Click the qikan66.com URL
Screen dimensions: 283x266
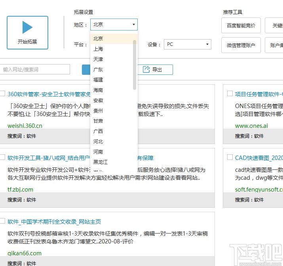tap(25, 253)
